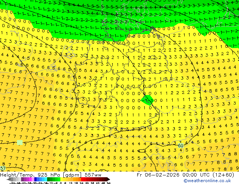239x184 pixels.
Task: Click the small green negative-temperature patch in the map's center
Action: pyautogui.click(x=147, y=100)
